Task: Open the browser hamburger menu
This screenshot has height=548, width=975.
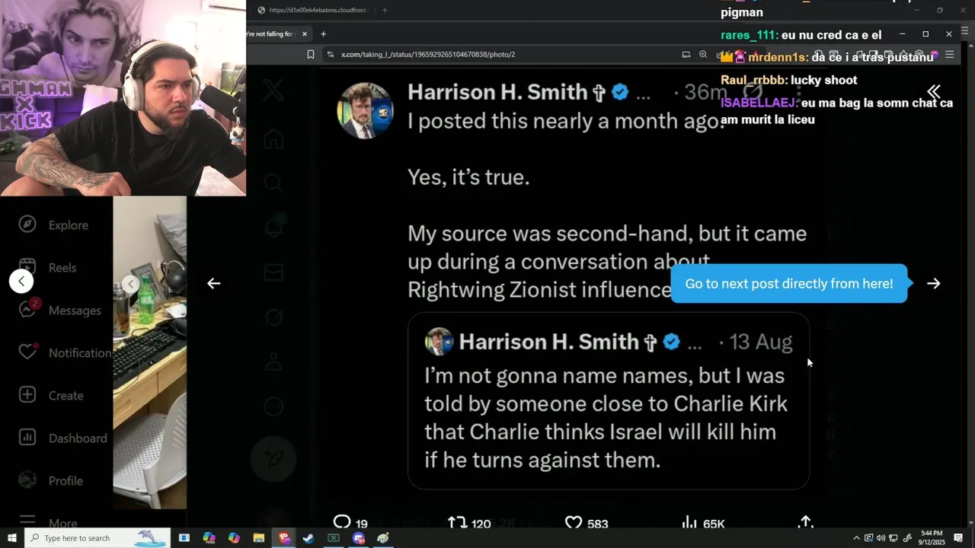Action: [x=949, y=54]
